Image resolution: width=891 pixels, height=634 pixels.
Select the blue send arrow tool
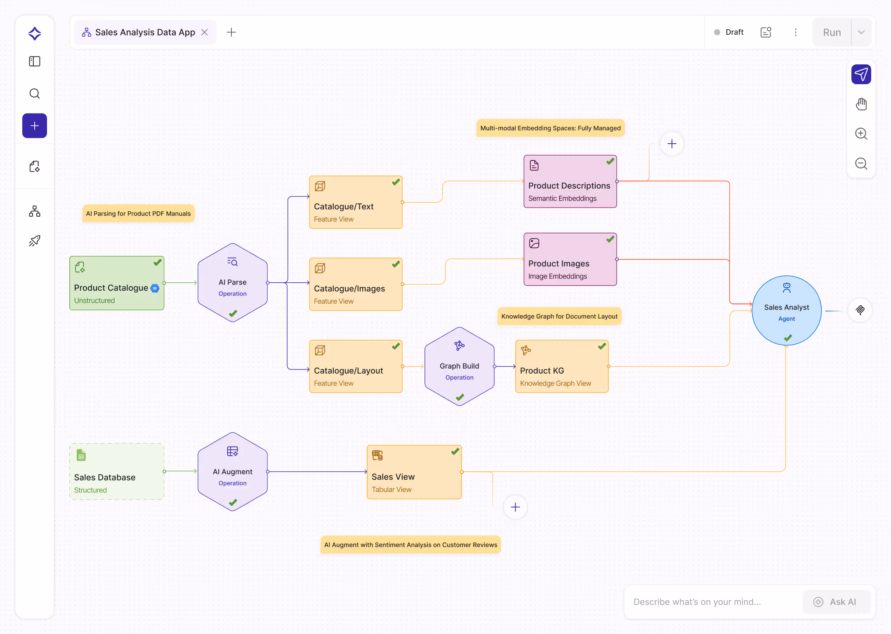[861, 74]
